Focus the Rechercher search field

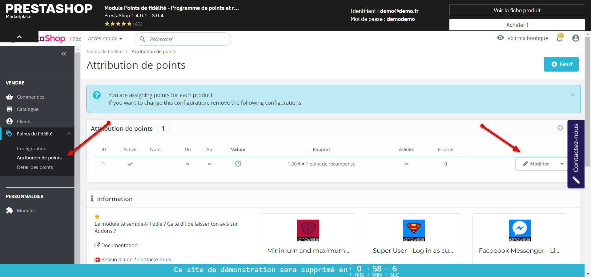tap(183, 39)
